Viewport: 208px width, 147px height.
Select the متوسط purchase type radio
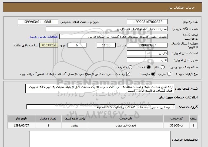coord(153,74)
